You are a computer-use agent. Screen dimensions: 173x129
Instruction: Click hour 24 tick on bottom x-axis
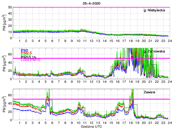coord(169,123)
